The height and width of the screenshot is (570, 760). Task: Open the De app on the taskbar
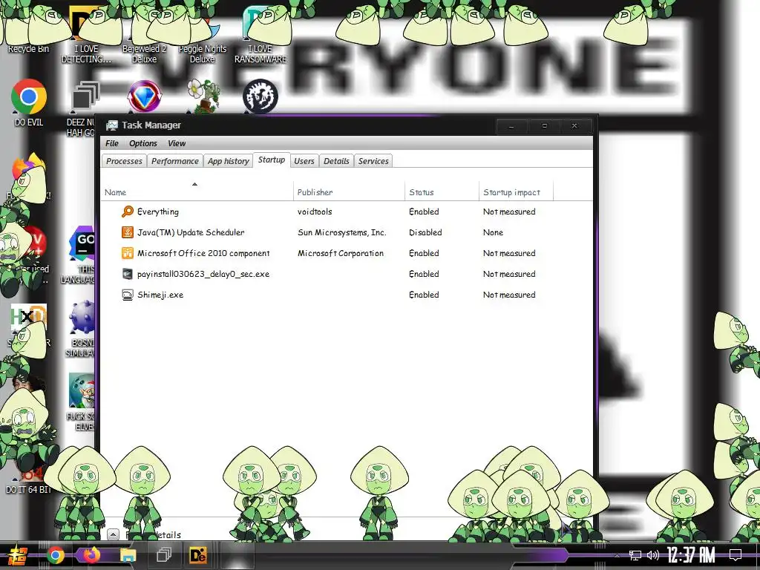pos(197,555)
